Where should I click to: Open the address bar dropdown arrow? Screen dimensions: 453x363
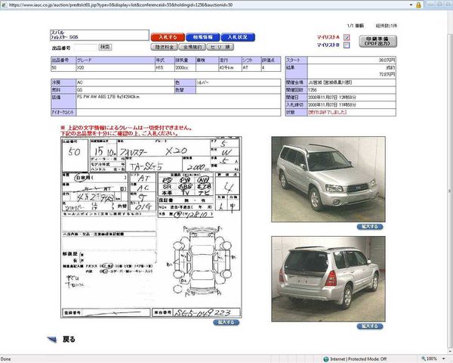point(411,5)
